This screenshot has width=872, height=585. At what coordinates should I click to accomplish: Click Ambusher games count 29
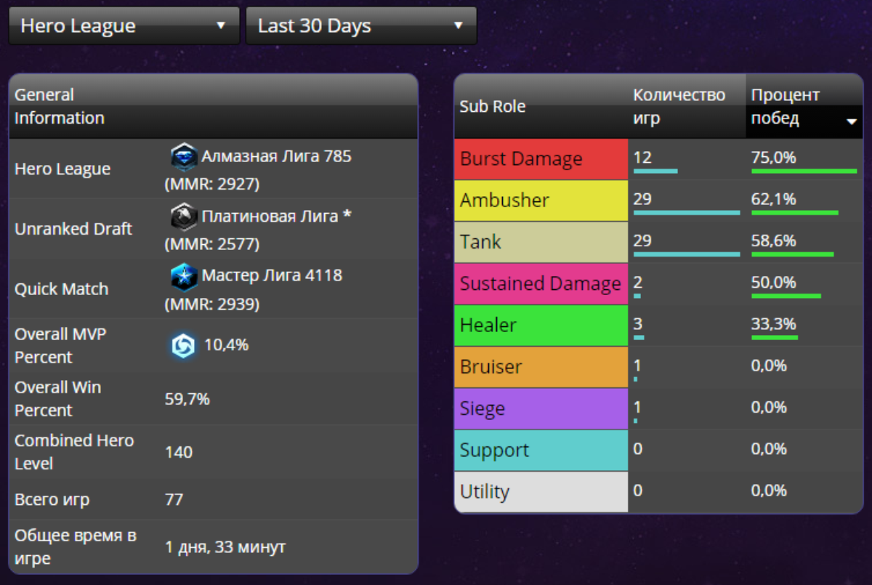pos(642,199)
